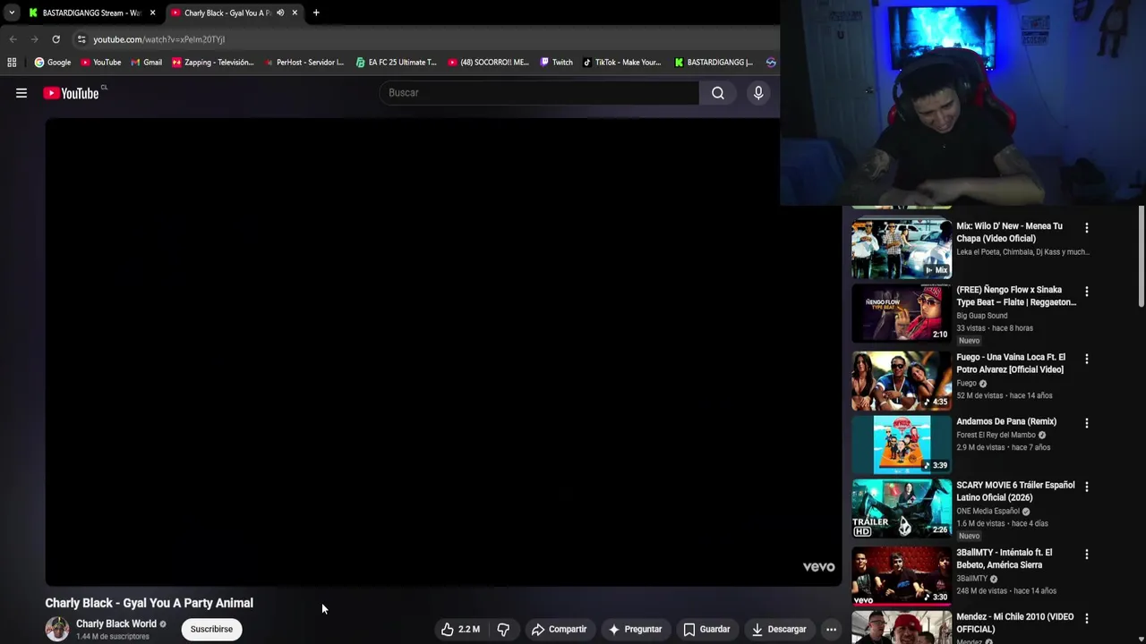The image size is (1146, 644).
Task: Open the tab search dropdown arrow
Action: pyautogui.click(x=11, y=13)
